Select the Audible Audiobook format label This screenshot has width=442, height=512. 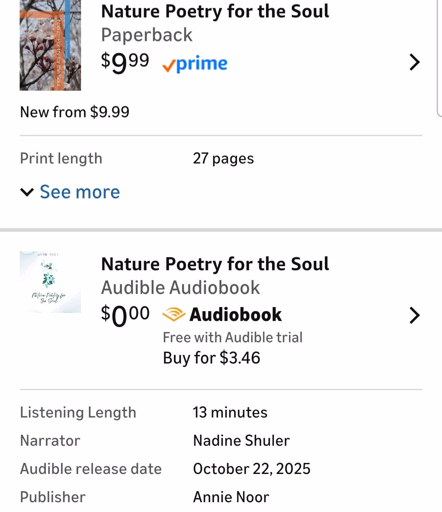tap(180, 287)
